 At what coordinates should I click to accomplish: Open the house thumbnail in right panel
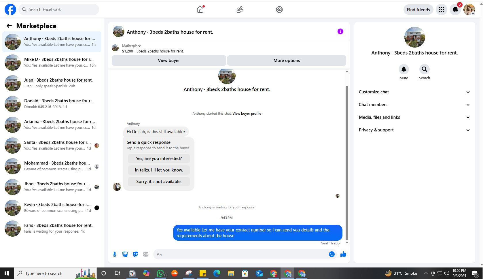(x=414, y=37)
